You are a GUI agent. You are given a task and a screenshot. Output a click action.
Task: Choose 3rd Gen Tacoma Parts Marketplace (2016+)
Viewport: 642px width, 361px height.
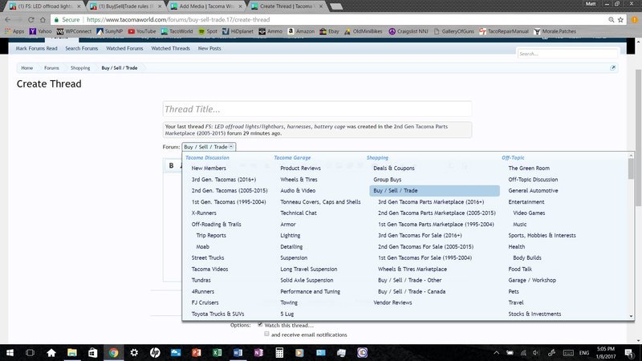[431, 202]
